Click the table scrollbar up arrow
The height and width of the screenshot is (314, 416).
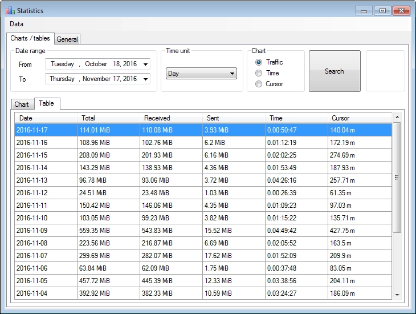click(397, 117)
